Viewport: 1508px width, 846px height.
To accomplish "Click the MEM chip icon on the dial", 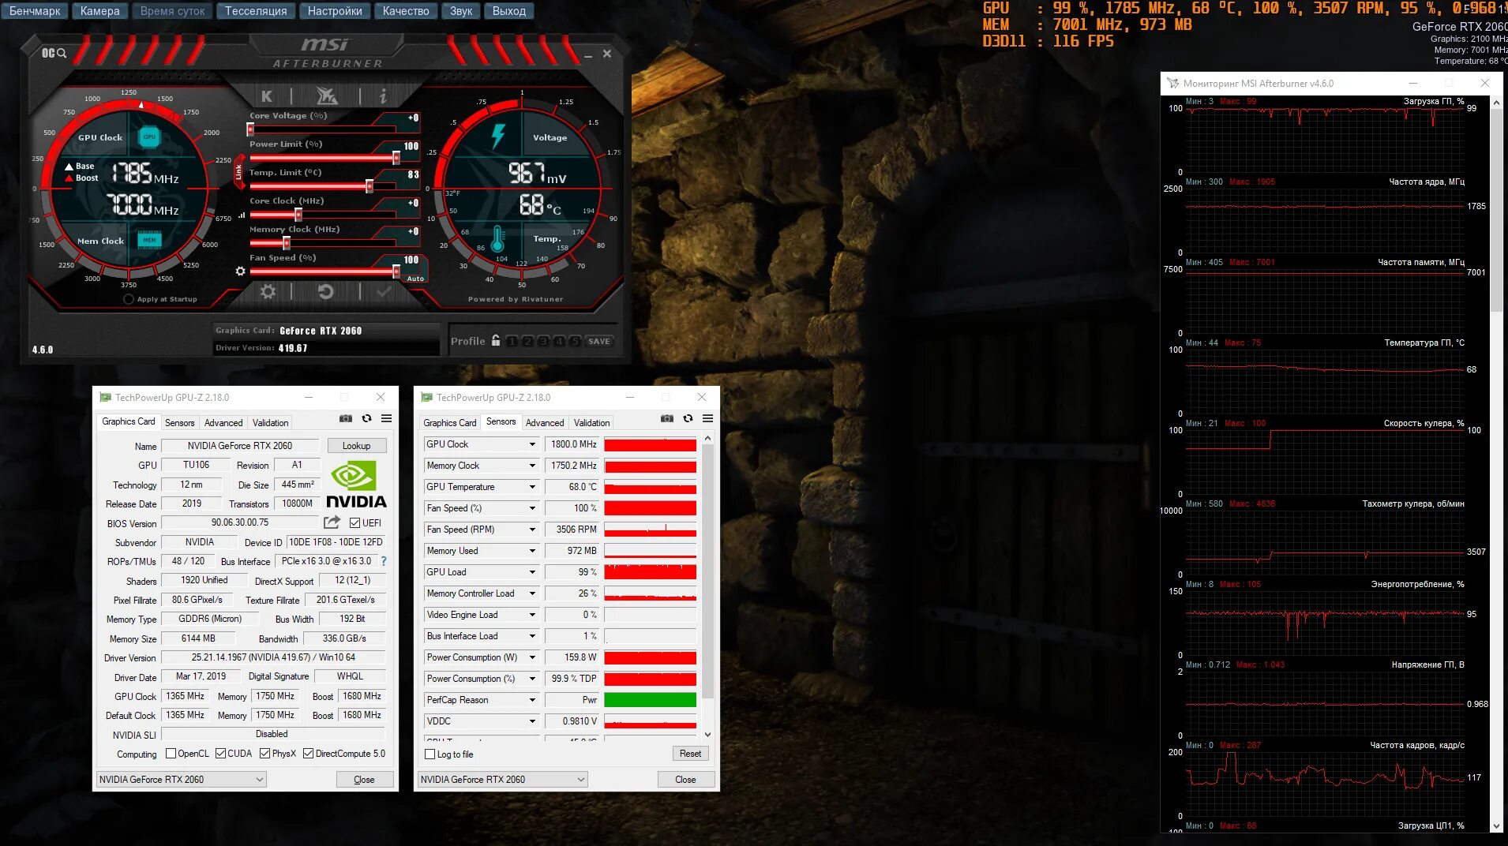I will [149, 240].
